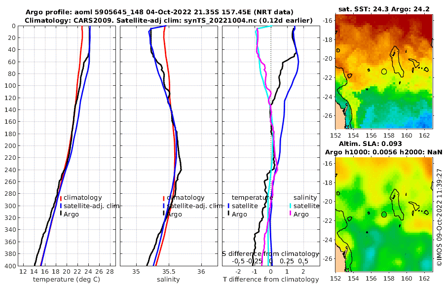Click the 'sat. SST: 24.3 Argo: 24.2' heading

click(384, 9)
